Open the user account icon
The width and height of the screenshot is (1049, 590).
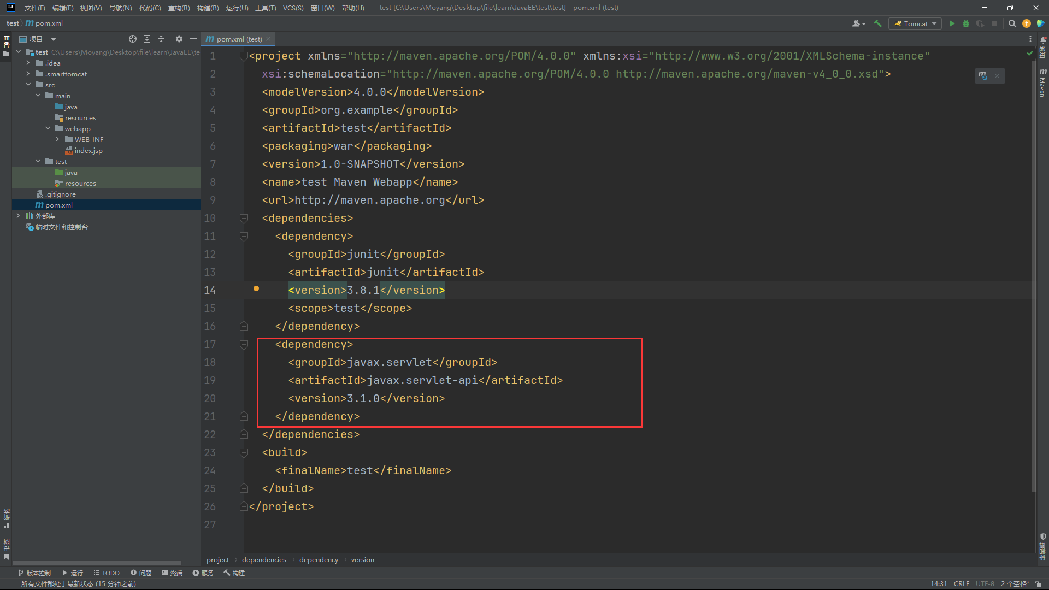858,23
